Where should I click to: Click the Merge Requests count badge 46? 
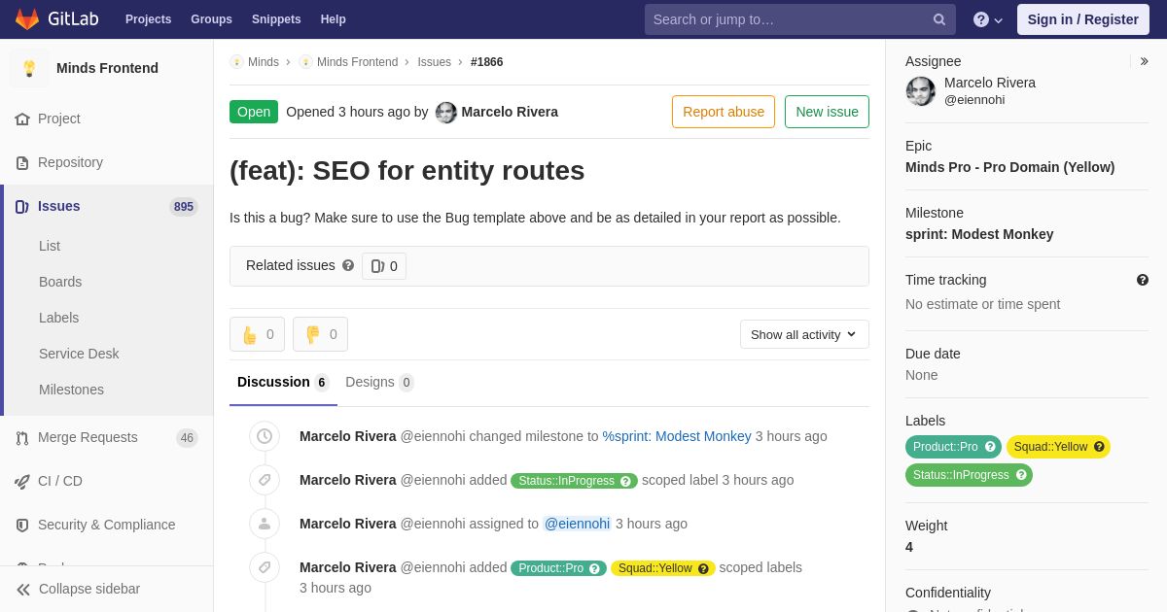[x=187, y=438]
